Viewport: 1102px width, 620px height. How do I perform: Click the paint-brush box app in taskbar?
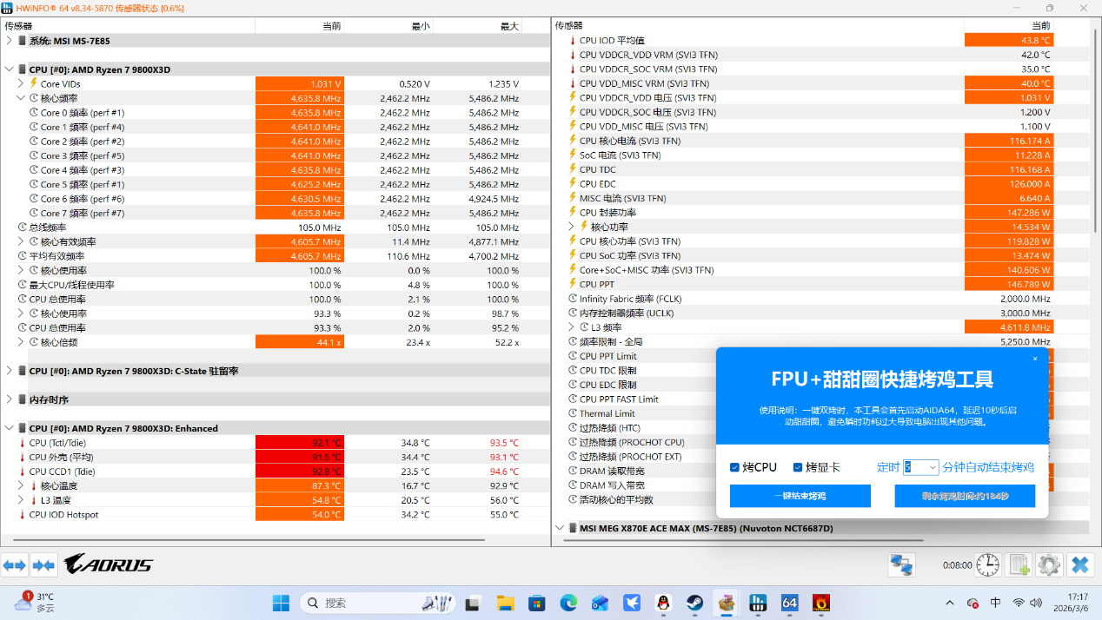pyautogui.click(x=726, y=603)
